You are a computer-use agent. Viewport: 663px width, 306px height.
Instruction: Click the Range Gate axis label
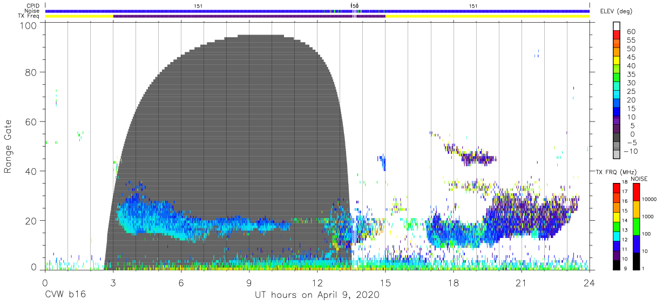click(9, 147)
